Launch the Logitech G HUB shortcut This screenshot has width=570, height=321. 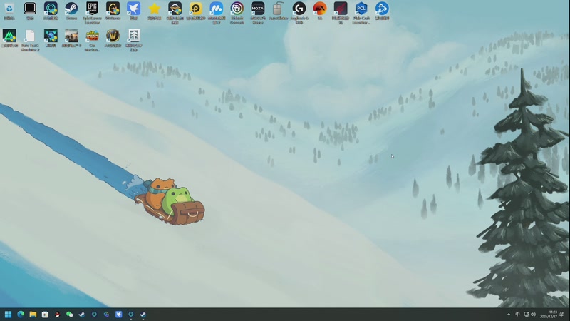(x=299, y=13)
